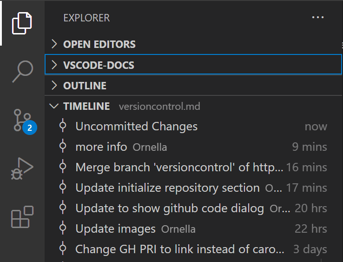Viewport: 343px width, 262px height.
Task: Click the commit icon beside Uncommitted Changes
Action: tap(63, 126)
